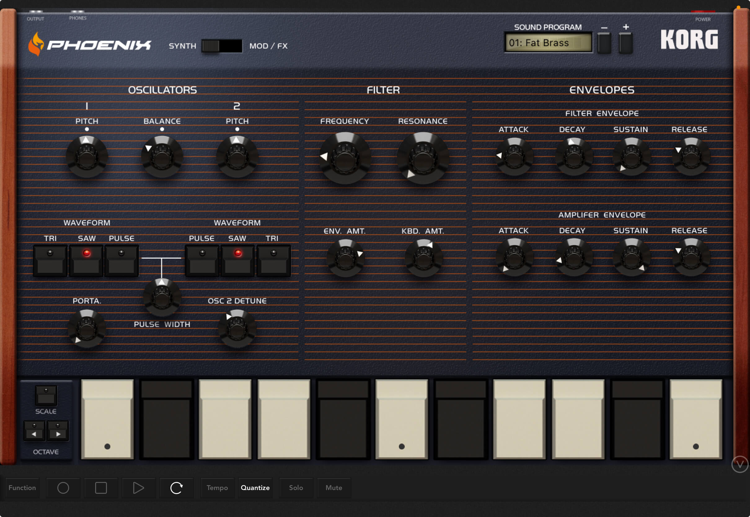Click the record circle button
The height and width of the screenshot is (517, 750).
63,488
